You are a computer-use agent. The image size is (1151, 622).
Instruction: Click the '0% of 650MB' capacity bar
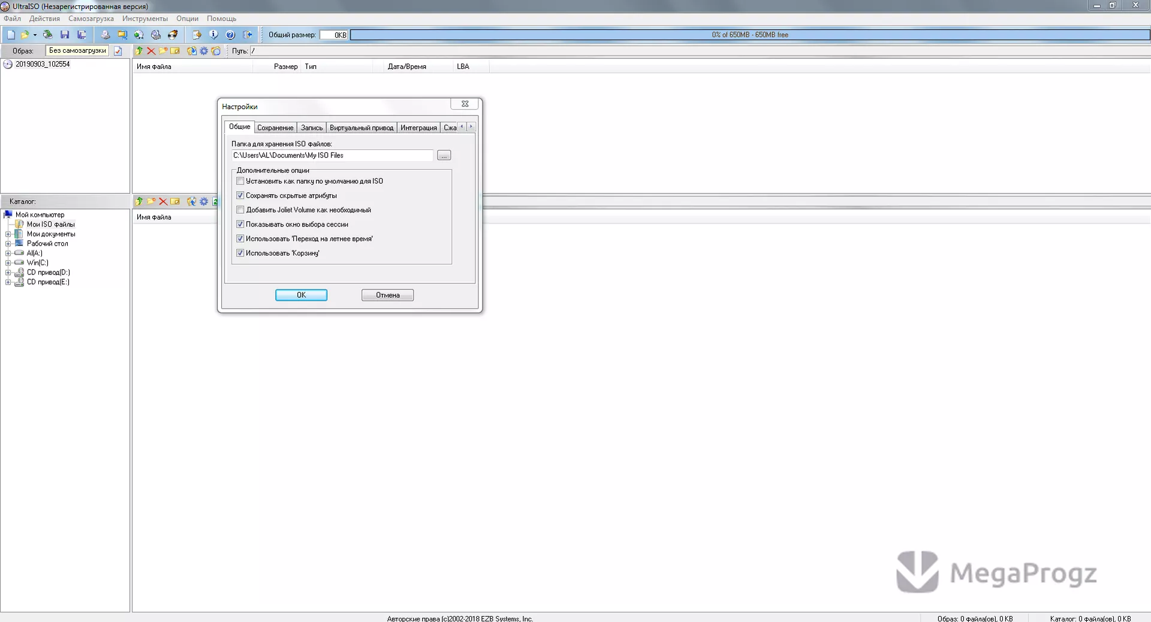pyautogui.click(x=750, y=35)
